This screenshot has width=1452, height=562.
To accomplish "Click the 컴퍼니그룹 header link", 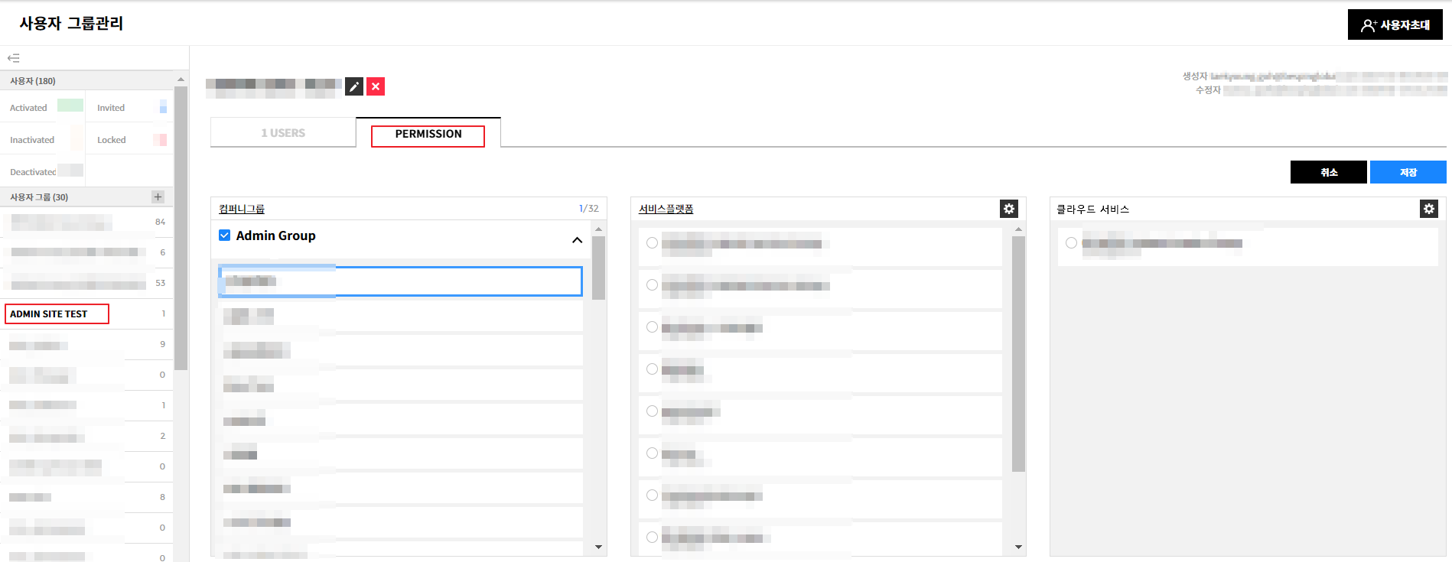I will 242,210.
